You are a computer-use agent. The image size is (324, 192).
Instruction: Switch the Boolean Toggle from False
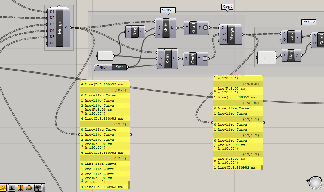coord(120,67)
